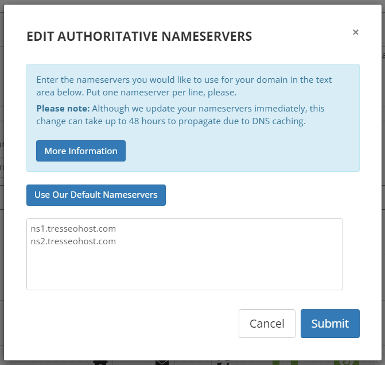Click the dark icon at bottom left
The width and height of the screenshot is (385, 365).
(x=100, y=362)
